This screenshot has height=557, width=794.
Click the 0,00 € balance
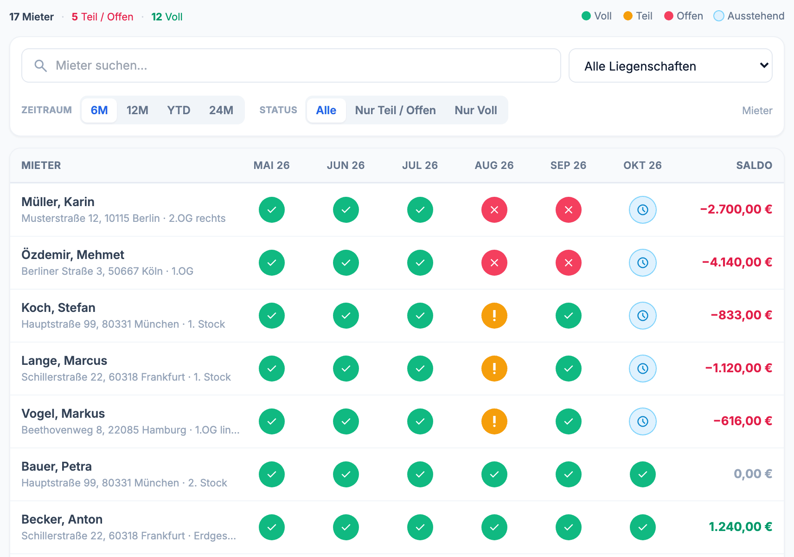(x=753, y=474)
